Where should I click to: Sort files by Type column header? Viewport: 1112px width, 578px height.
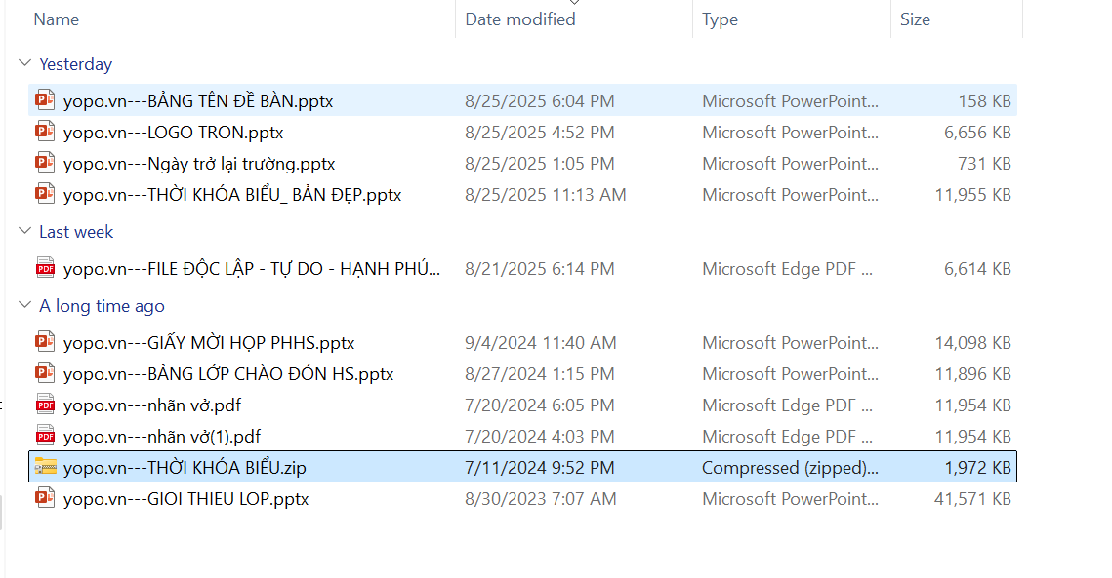(720, 19)
